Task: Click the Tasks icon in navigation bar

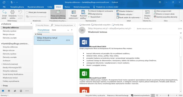Action: click(21, 91)
